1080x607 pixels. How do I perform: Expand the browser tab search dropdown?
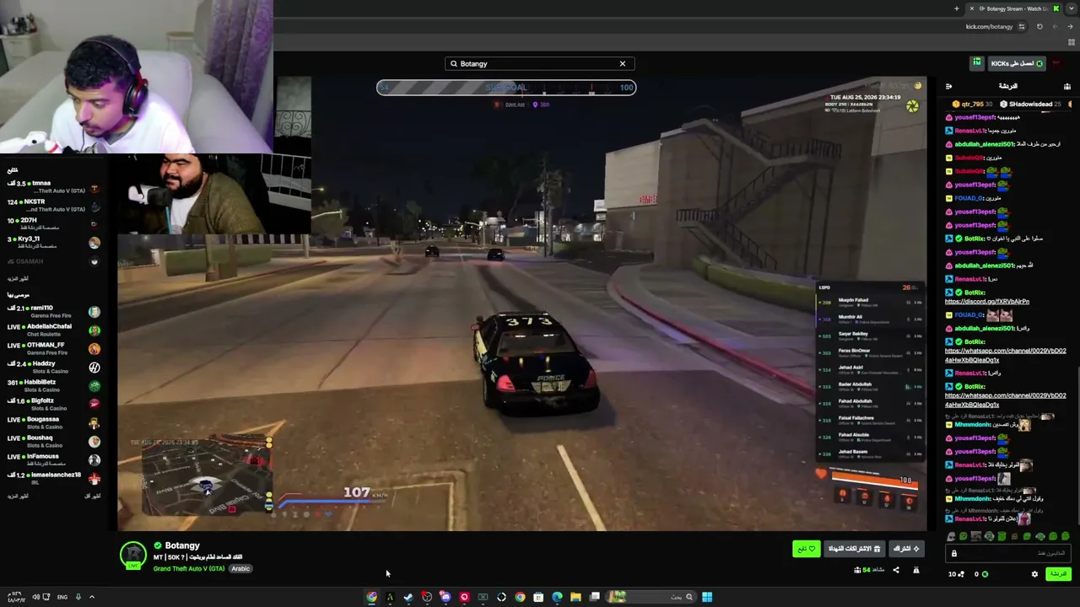[x=1072, y=8]
